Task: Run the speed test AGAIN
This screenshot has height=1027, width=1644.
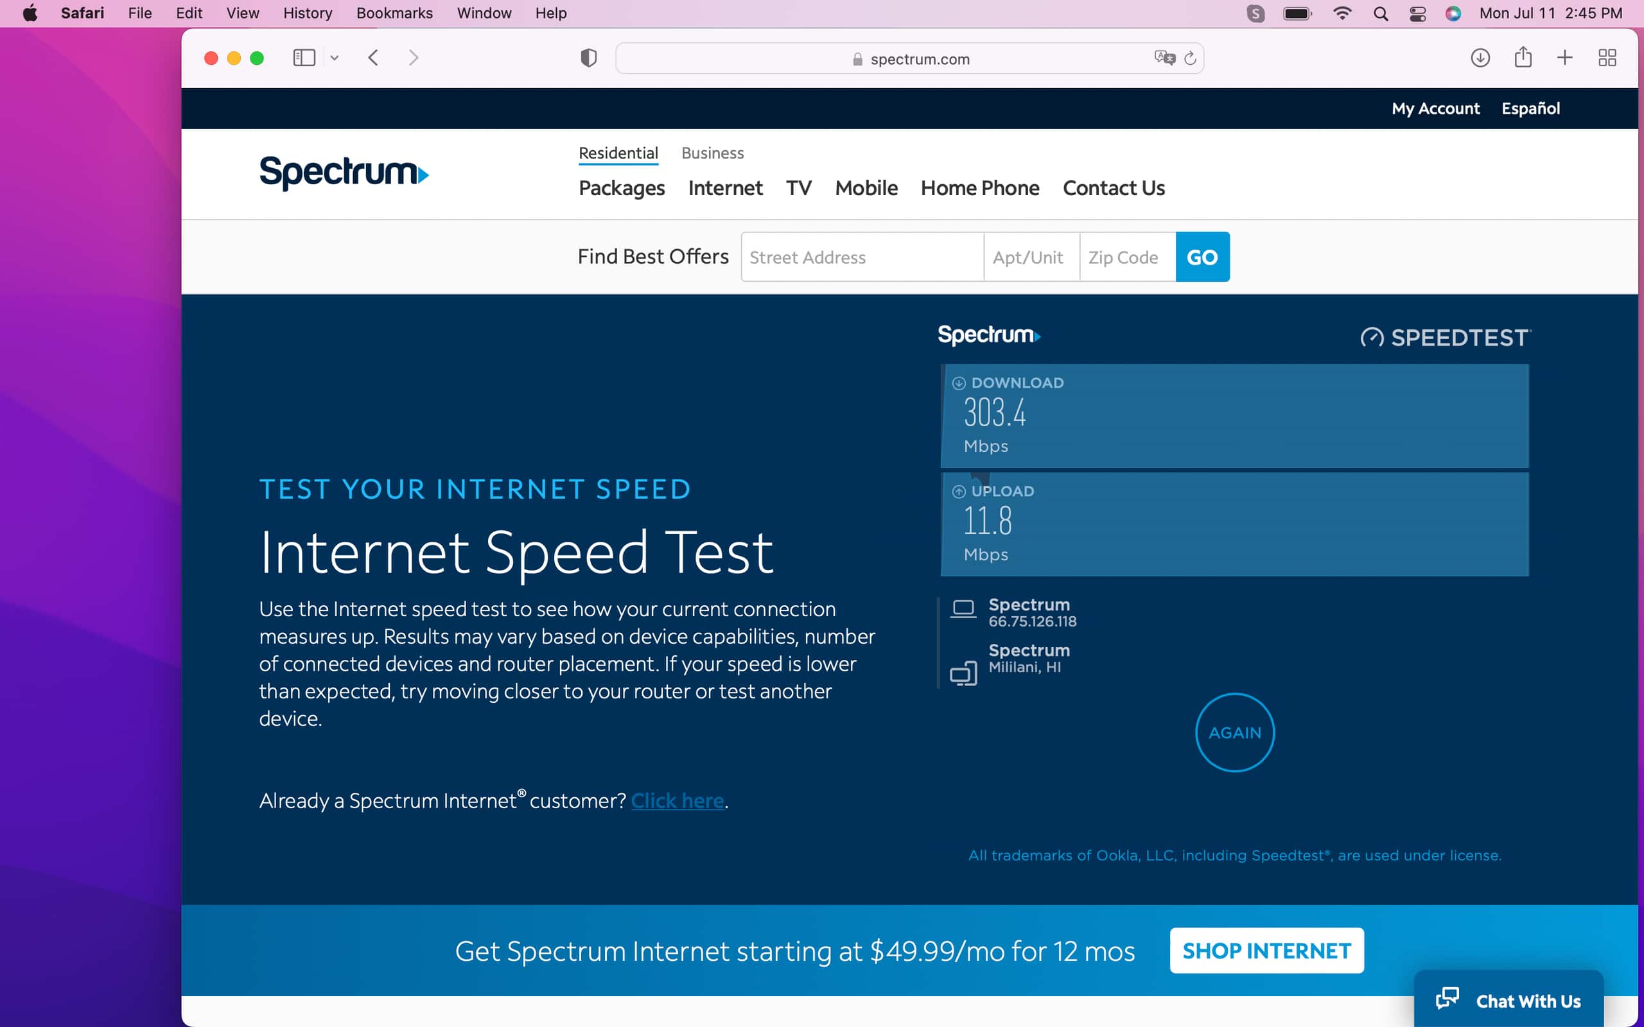Action: 1234,732
